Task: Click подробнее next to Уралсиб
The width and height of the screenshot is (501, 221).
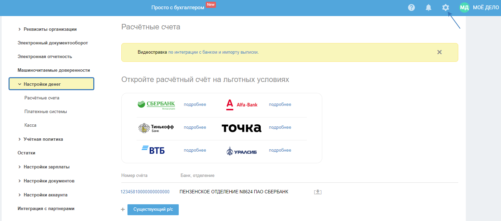Action: [280, 150]
